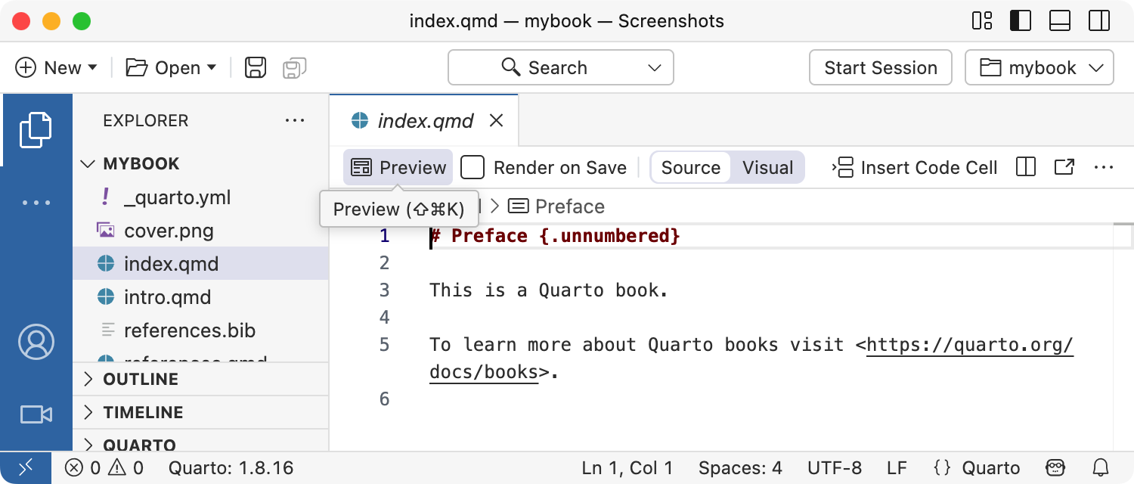This screenshot has width=1134, height=484.
Task: Open notifications bell in status bar
Action: tap(1101, 468)
